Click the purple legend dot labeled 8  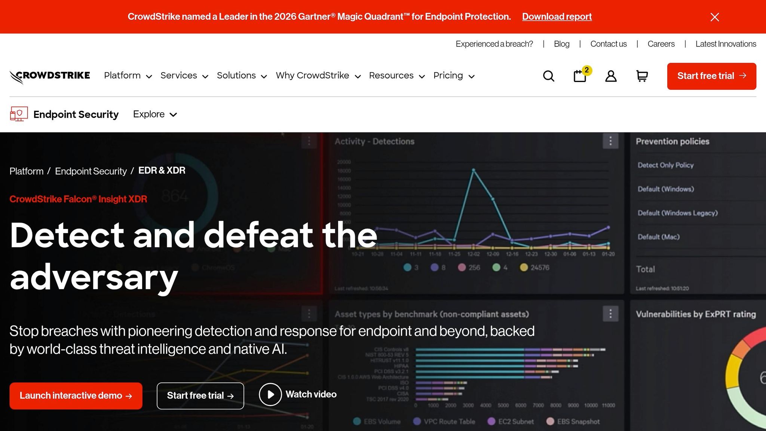[x=434, y=268]
